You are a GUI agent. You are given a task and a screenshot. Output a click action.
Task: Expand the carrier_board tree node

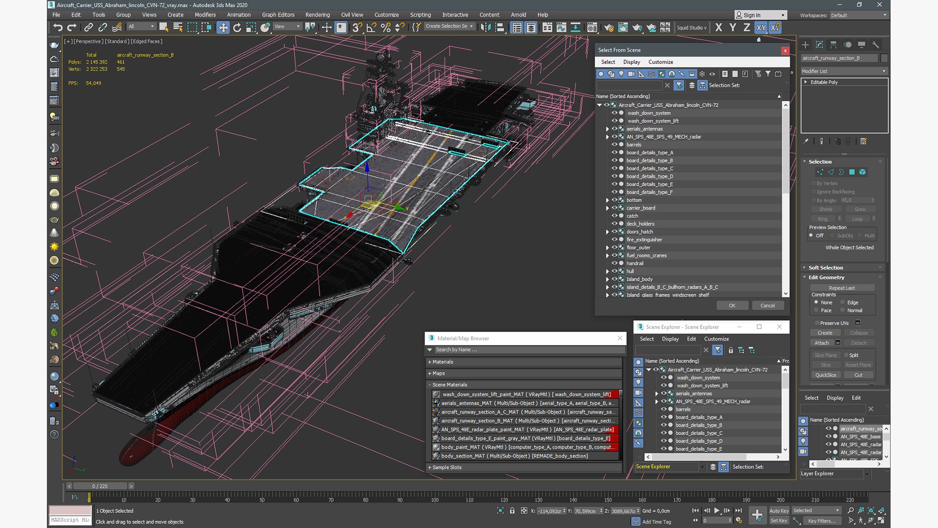(607, 208)
